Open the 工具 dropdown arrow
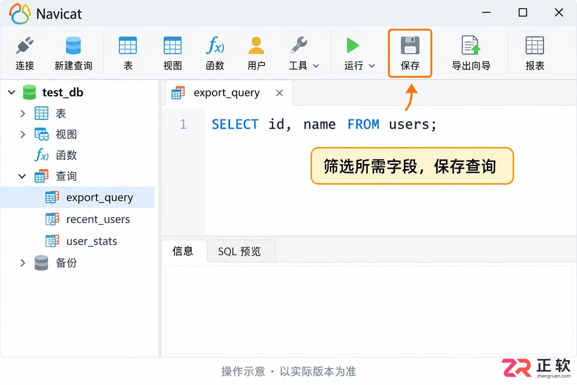The width and height of the screenshot is (577, 385). 316,66
